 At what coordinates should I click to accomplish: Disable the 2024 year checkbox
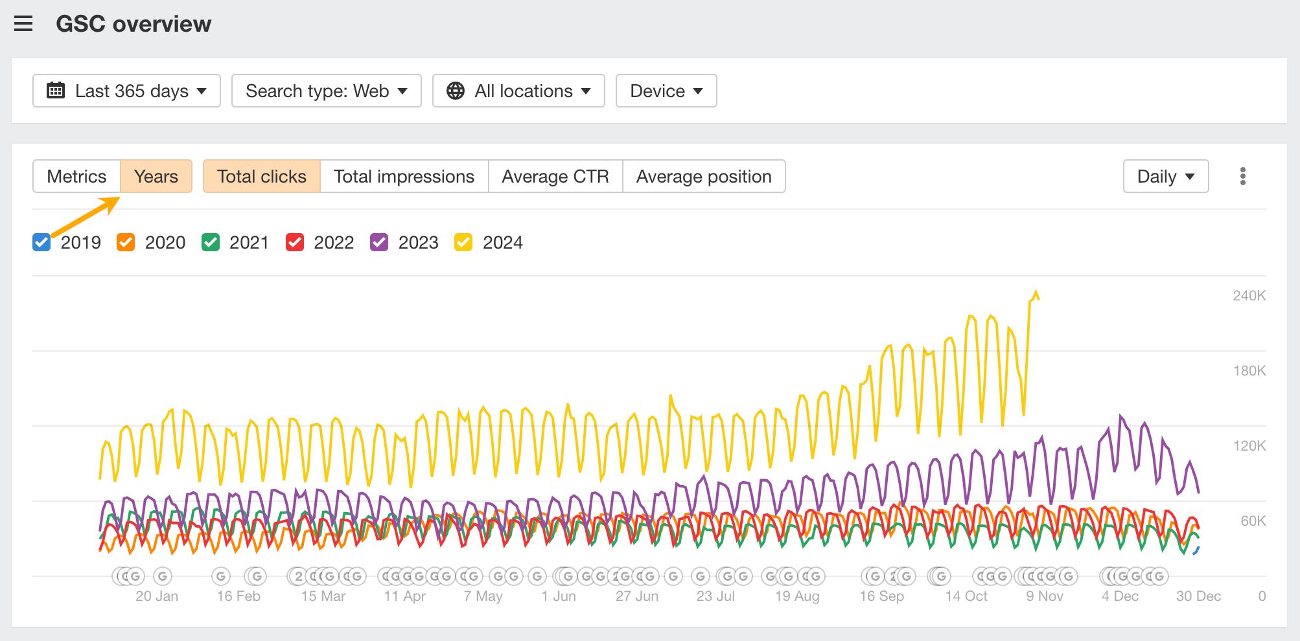tap(463, 243)
